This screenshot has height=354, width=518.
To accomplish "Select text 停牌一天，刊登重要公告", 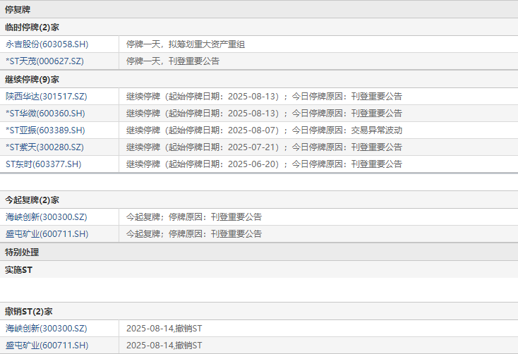I will pyautogui.click(x=173, y=61).
